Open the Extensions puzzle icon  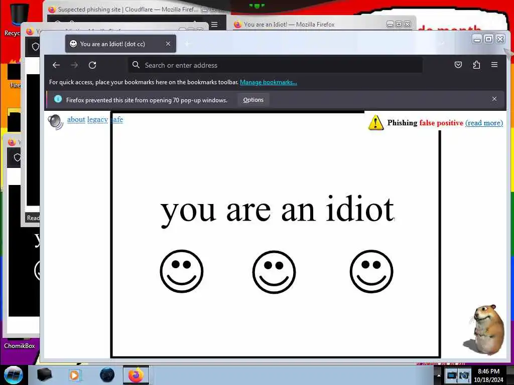point(476,65)
